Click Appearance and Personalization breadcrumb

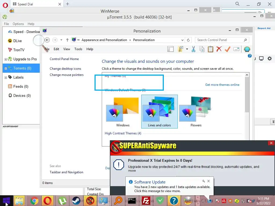tap(104, 40)
